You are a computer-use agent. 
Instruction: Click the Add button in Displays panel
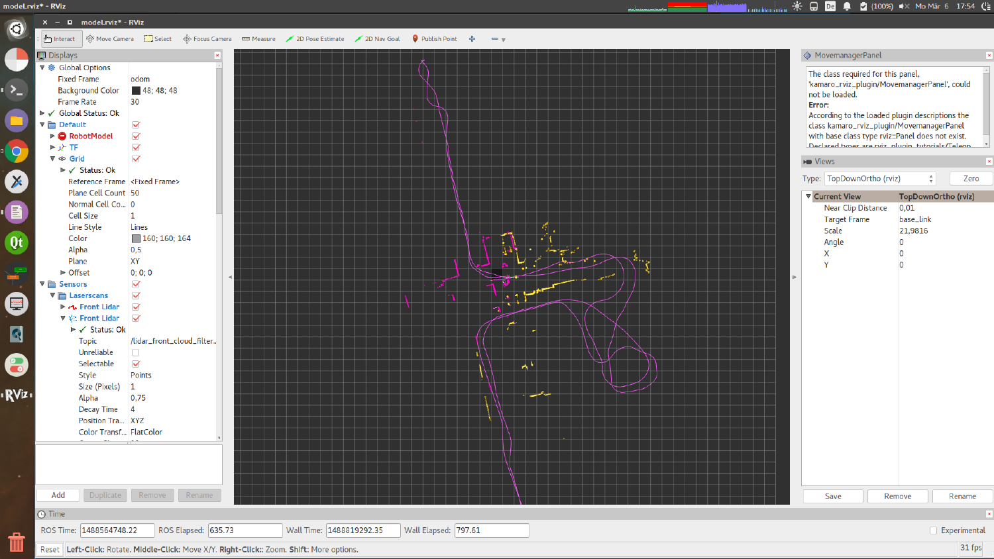(58, 495)
